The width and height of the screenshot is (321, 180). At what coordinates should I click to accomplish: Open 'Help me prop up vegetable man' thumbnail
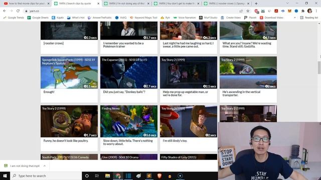click(189, 72)
